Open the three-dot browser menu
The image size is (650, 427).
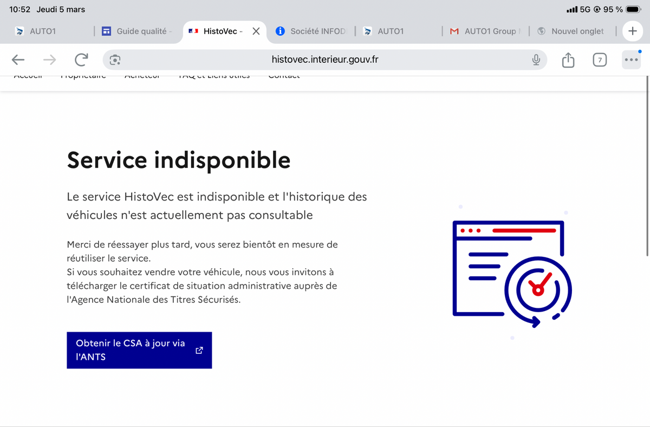631,60
